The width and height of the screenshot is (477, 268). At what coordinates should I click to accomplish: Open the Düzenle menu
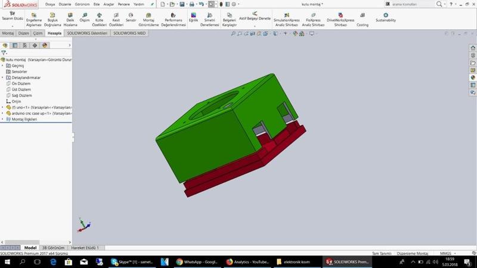tap(65, 4)
